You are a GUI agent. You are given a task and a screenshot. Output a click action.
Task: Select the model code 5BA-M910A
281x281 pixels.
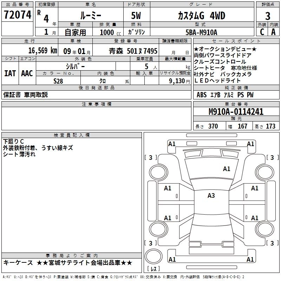pyautogui.click(x=201, y=32)
